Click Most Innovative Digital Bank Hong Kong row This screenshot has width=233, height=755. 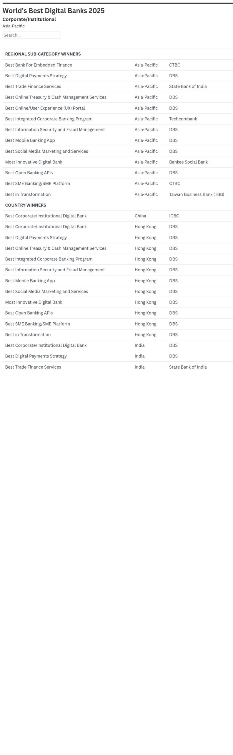[34, 302]
